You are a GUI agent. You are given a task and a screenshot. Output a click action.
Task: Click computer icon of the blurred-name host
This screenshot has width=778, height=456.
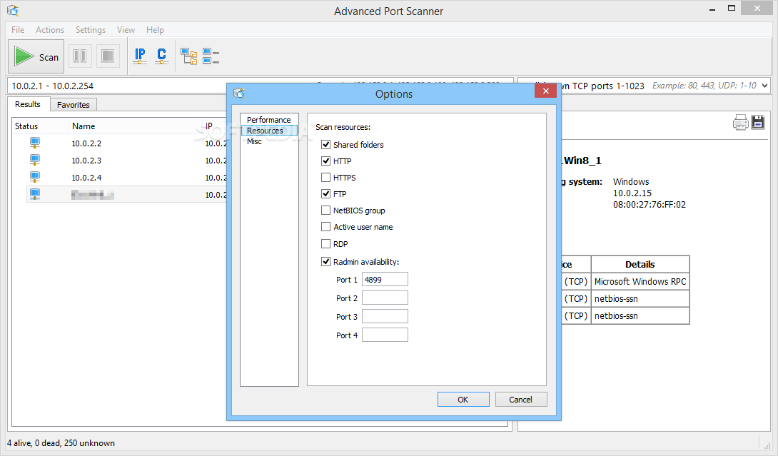[x=35, y=194]
